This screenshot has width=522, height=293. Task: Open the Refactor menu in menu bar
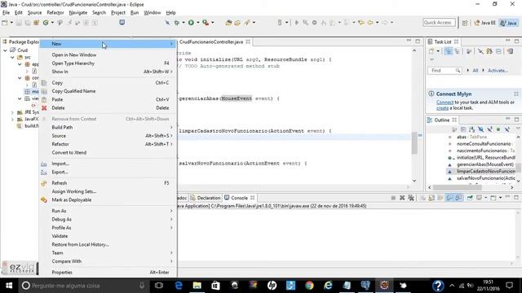(x=55, y=13)
